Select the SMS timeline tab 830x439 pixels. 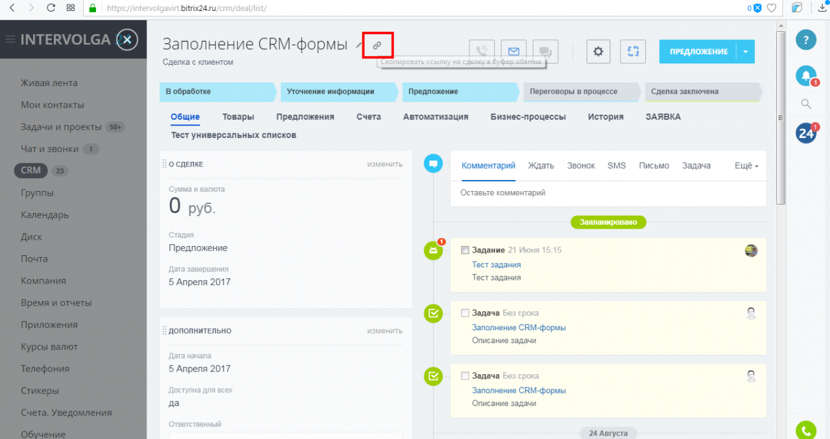click(617, 166)
